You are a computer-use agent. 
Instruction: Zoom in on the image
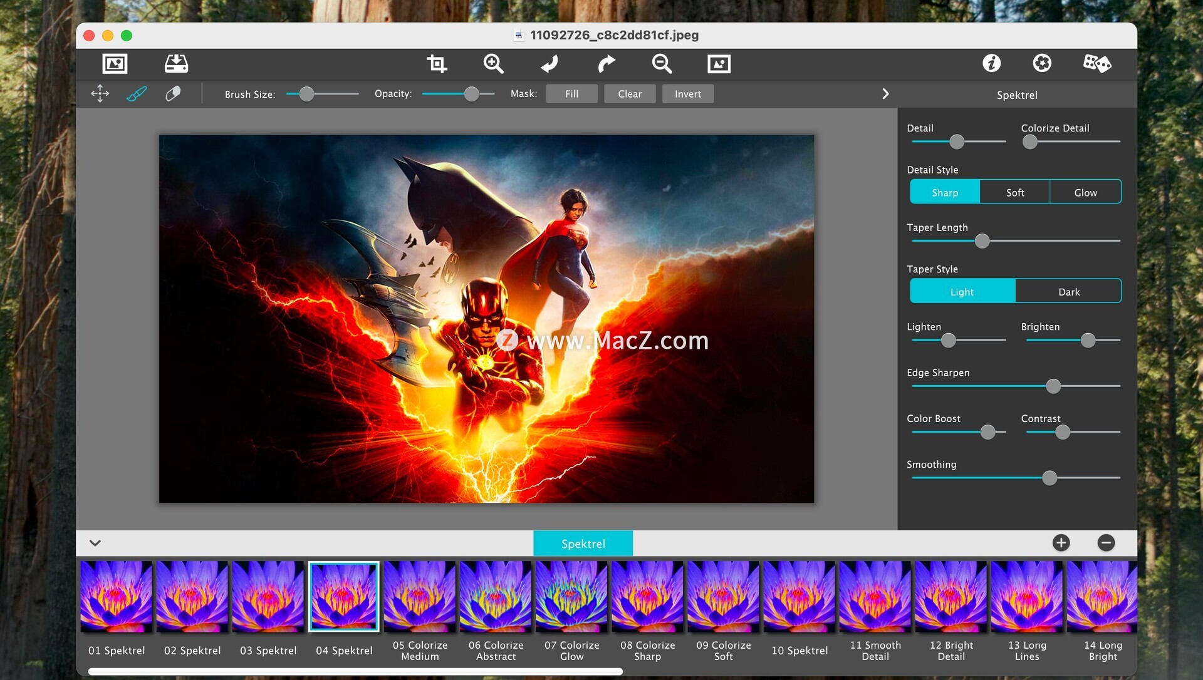point(493,63)
